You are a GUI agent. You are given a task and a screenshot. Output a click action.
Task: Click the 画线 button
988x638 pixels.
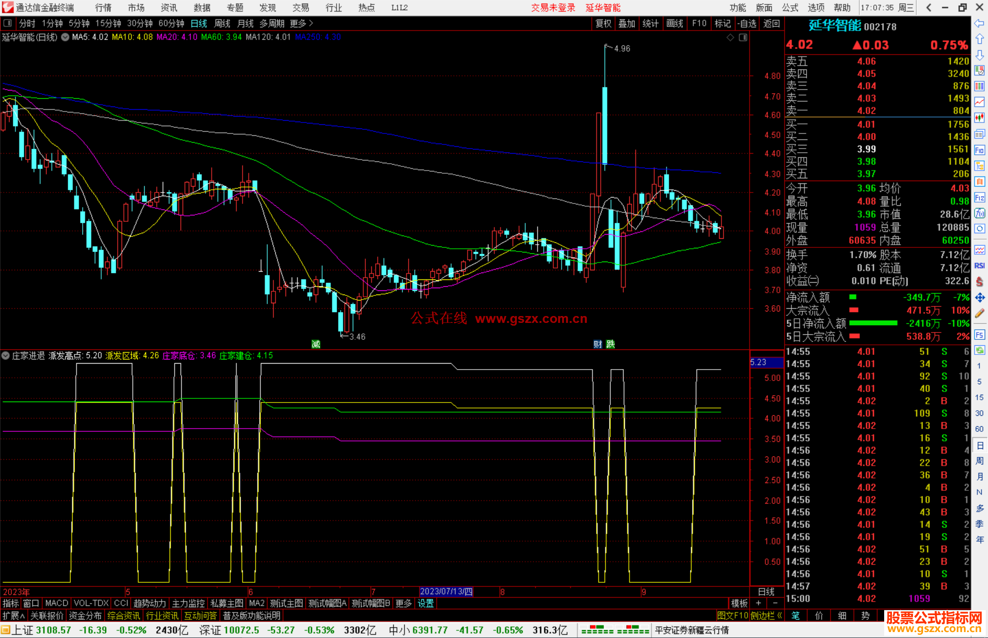coord(675,23)
